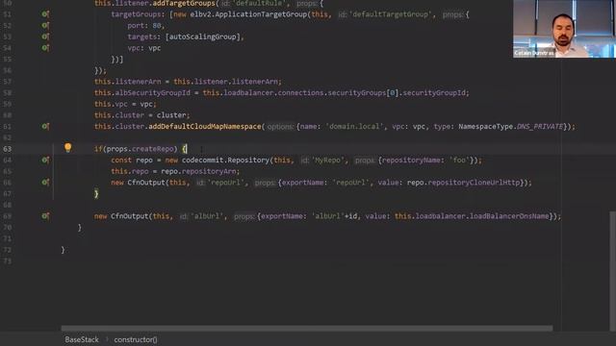This screenshot has width=616, height=346.
Task: Click the gutter marker on the addDefaultCloudMapNamespace line
Action: pyautogui.click(x=45, y=126)
